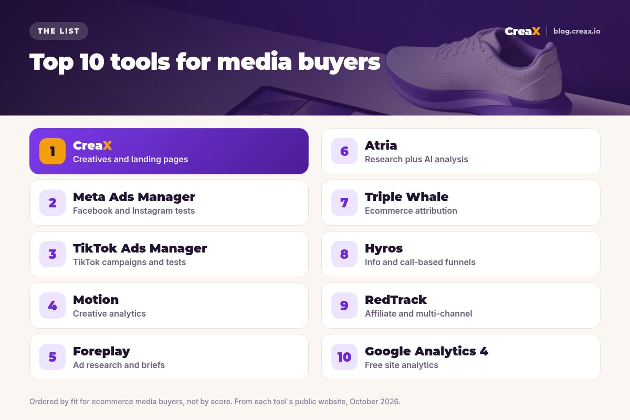Select the CreaX title in card 1
The height and width of the screenshot is (420, 630).
[x=92, y=145]
